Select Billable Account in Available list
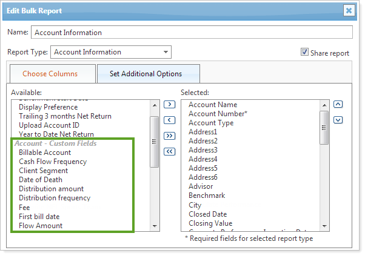 coord(44,153)
